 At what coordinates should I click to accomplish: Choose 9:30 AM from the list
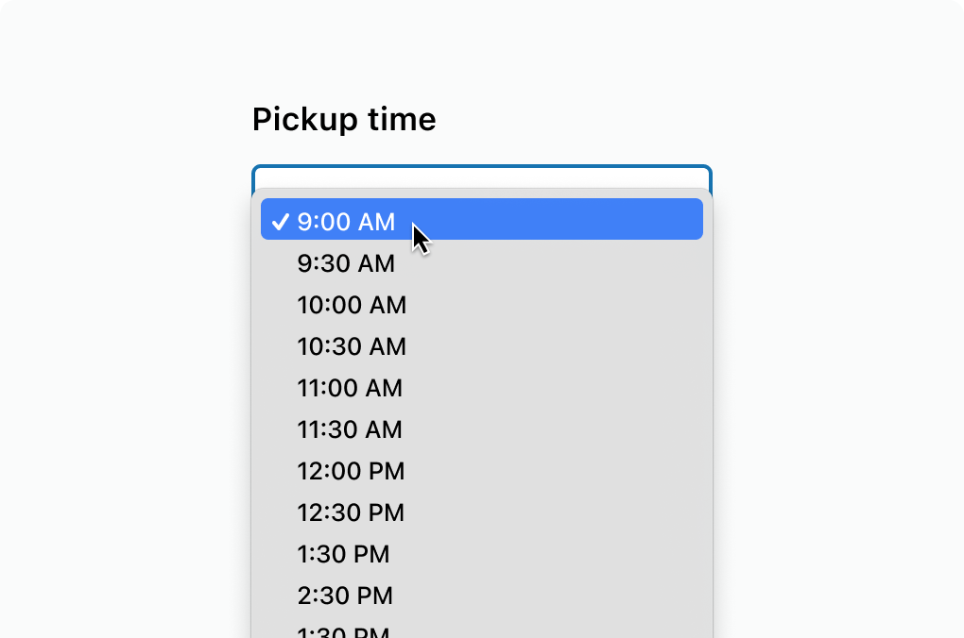pyautogui.click(x=481, y=262)
